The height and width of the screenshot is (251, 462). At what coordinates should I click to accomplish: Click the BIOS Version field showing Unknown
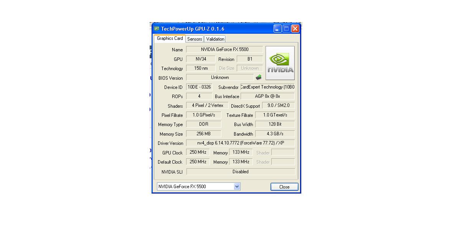tap(220, 77)
